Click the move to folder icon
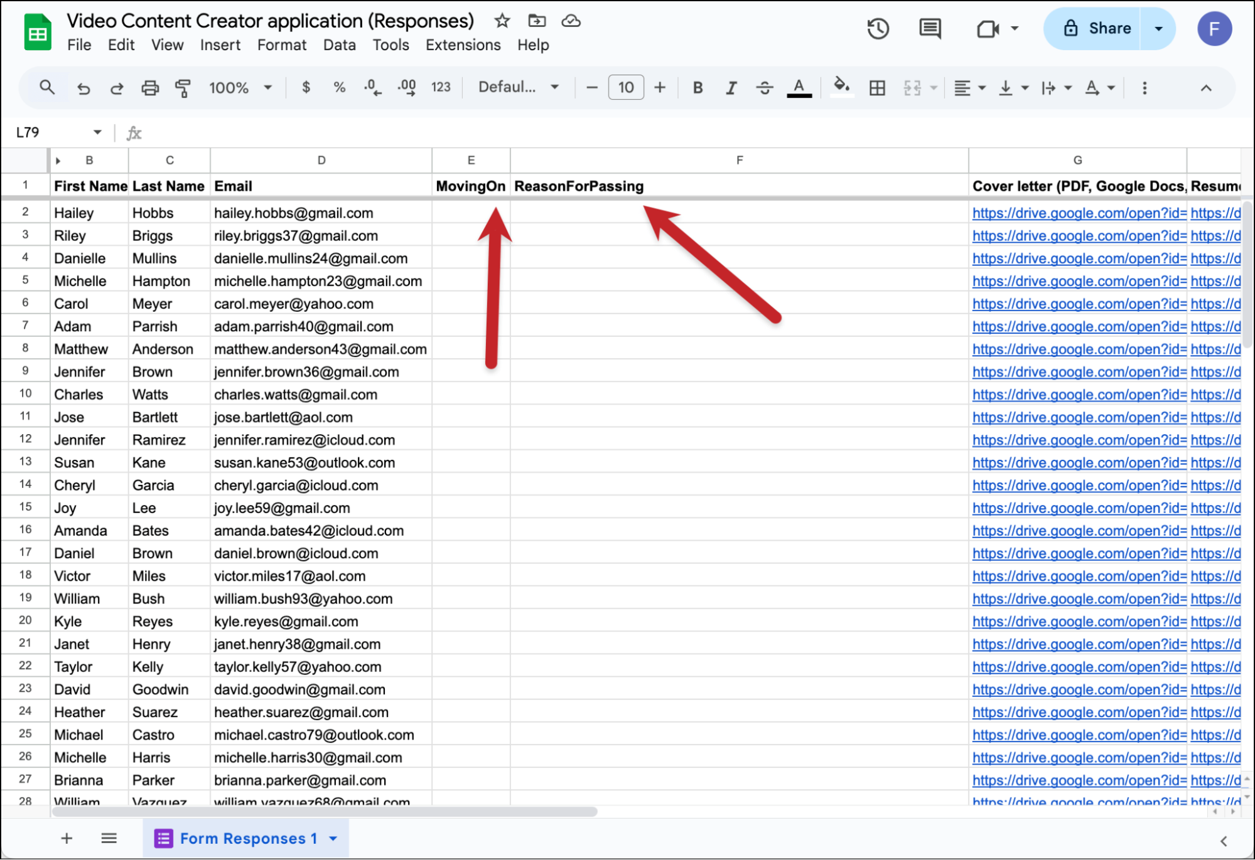This screenshot has height=860, width=1255. click(x=537, y=21)
